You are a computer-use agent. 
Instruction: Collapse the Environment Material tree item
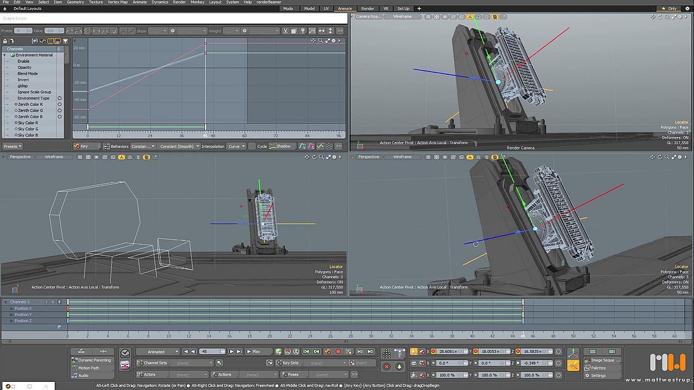pyautogui.click(x=5, y=55)
